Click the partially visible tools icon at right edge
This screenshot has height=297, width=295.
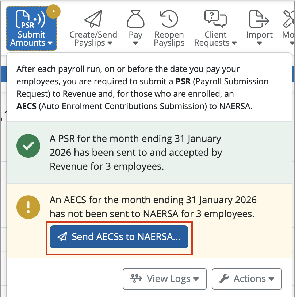tap(289, 19)
